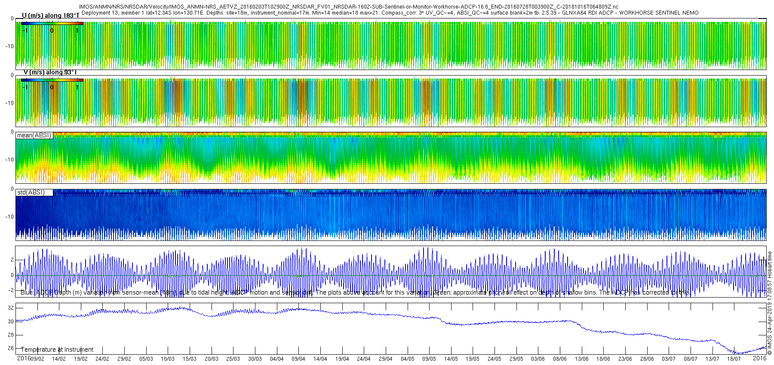Click the '20/03' date tick label

212,359
